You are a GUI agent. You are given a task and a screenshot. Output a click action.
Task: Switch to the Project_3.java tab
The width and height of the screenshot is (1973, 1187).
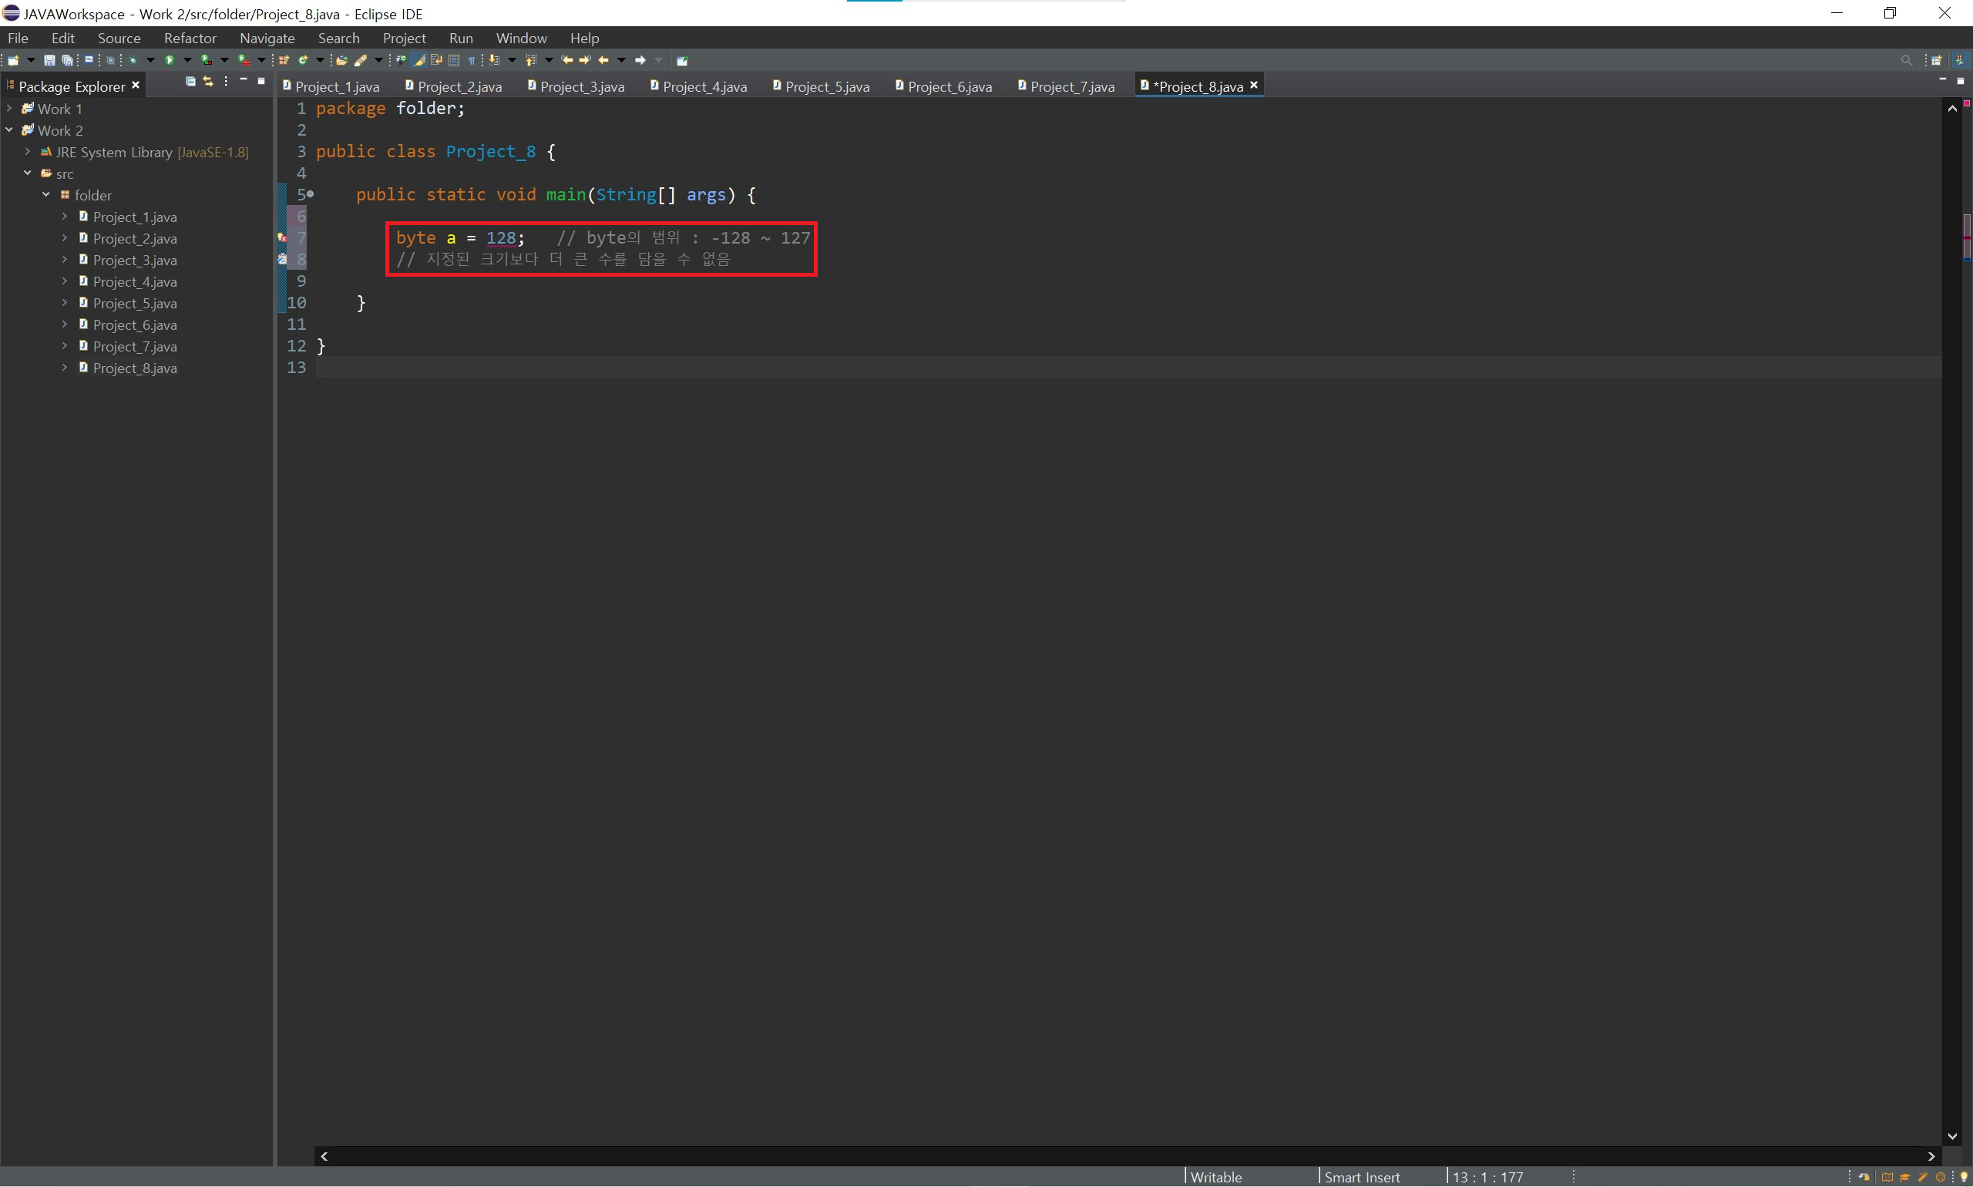[581, 86]
